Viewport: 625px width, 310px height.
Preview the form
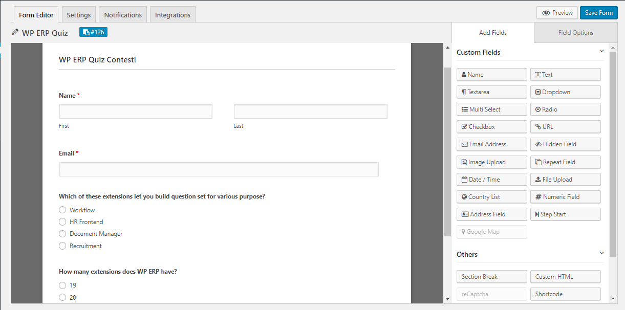click(x=557, y=13)
